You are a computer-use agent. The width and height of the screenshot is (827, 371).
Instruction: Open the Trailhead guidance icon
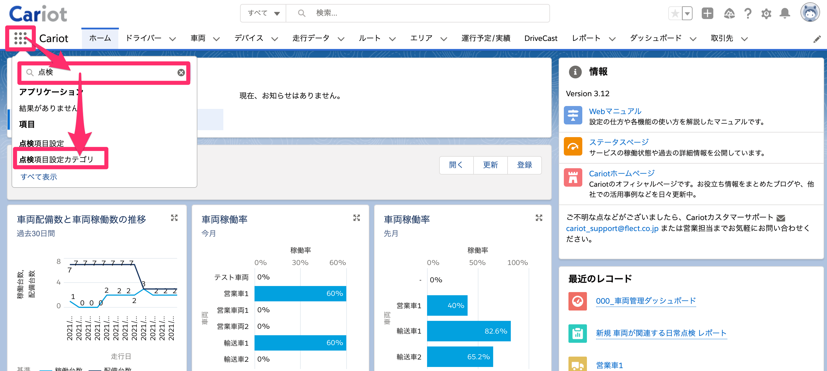pos(729,14)
